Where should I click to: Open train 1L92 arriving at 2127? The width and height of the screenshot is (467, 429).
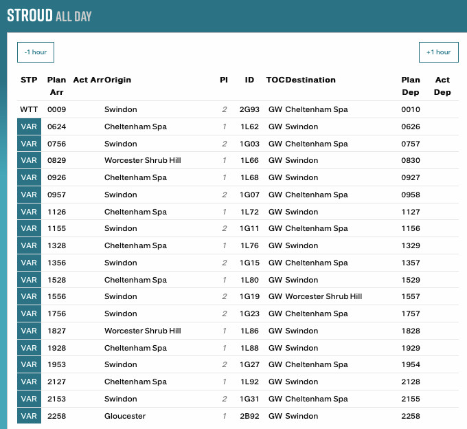tap(249, 382)
